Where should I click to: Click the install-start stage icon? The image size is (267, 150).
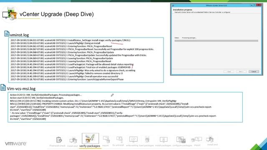coord(73,140)
